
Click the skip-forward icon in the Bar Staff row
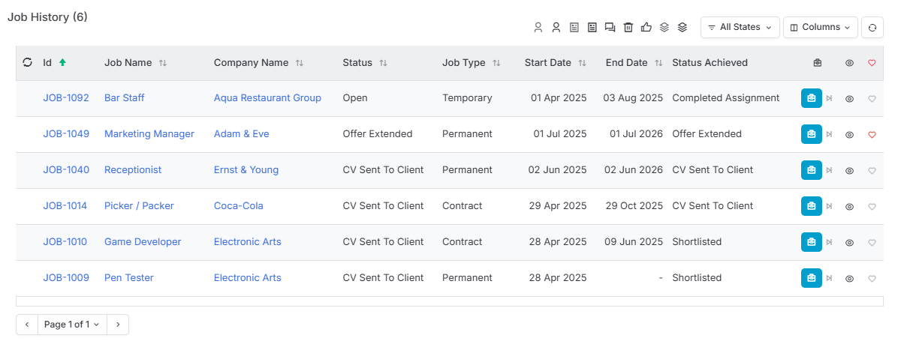(x=830, y=98)
